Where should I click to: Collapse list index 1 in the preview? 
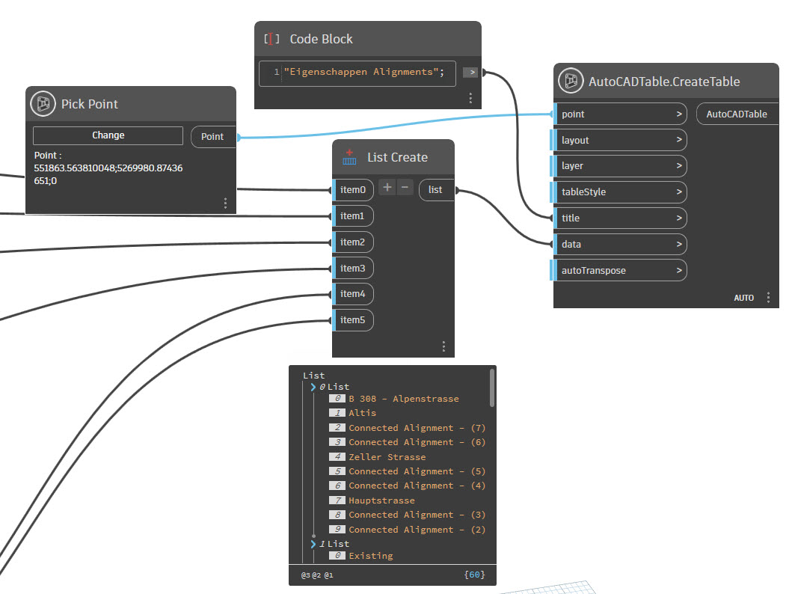pyautogui.click(x=313, y=544)
